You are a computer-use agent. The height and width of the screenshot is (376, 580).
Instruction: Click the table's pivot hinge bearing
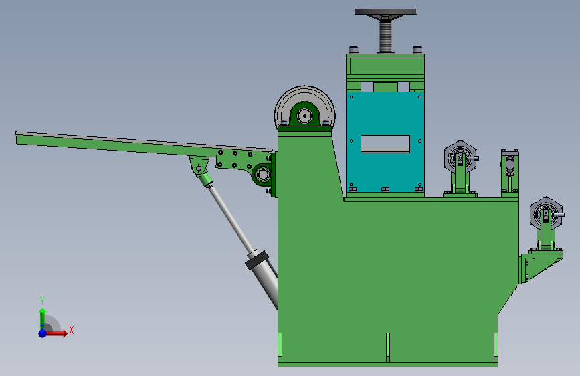click(263, 174)
